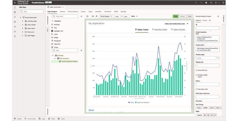Enable the Show filter bar checkbox
Screen dimensions: 238x121
(x=196, y=70)
